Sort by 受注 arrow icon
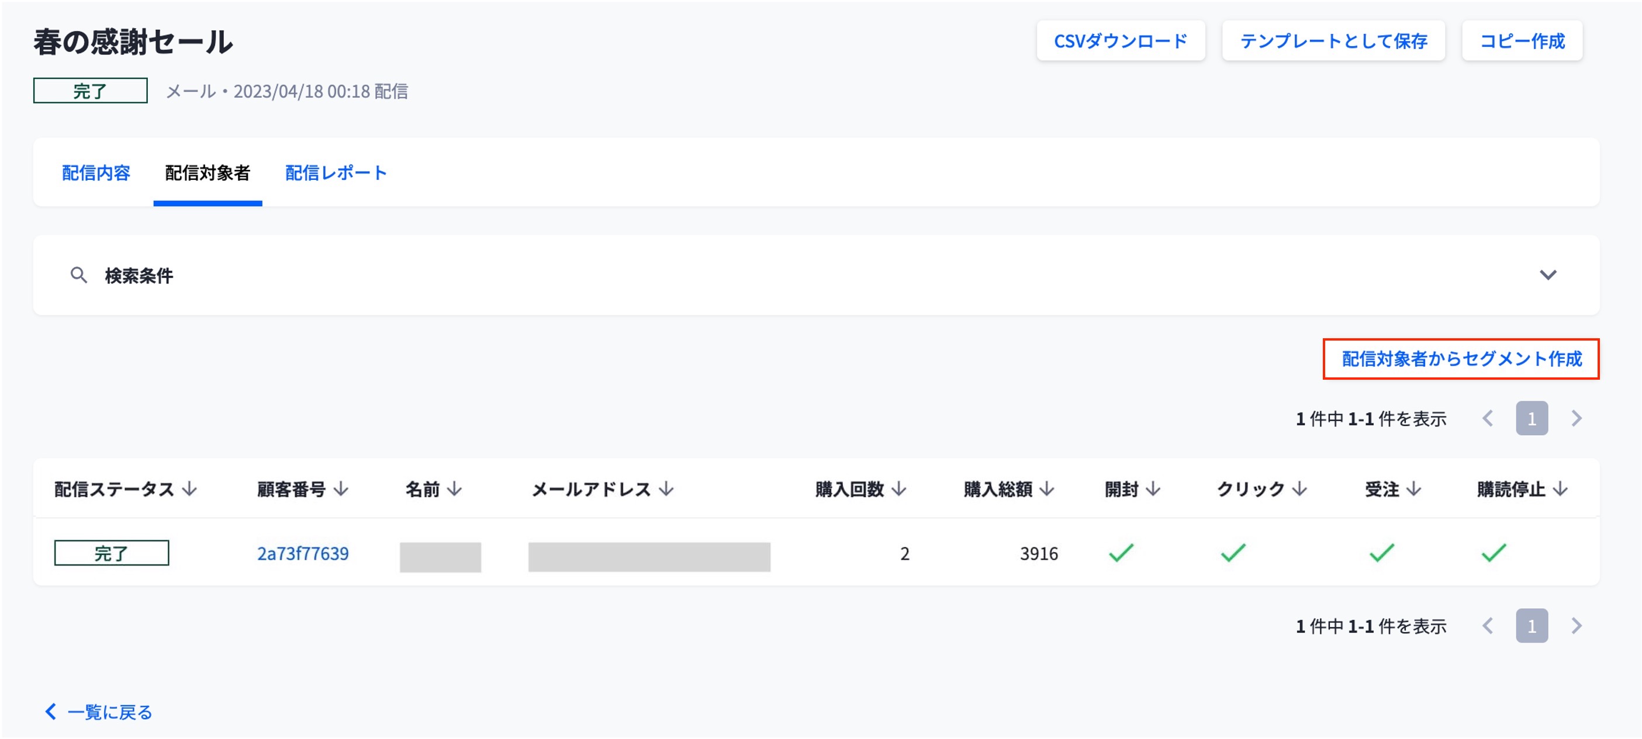 1414,488
